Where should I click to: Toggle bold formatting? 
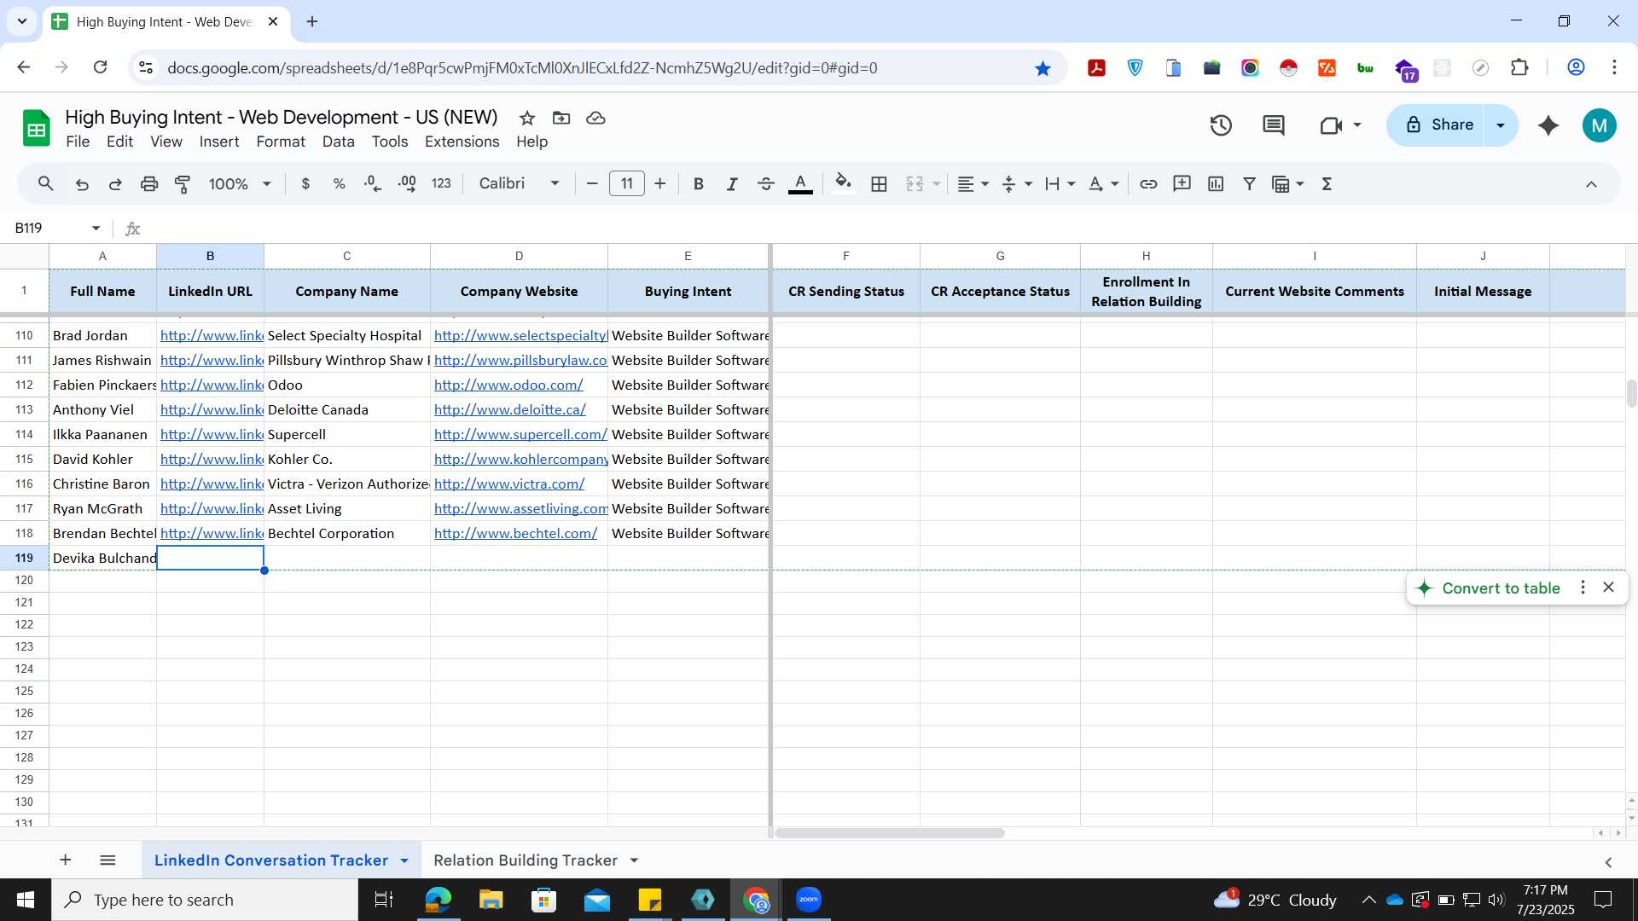pos(698,183)
